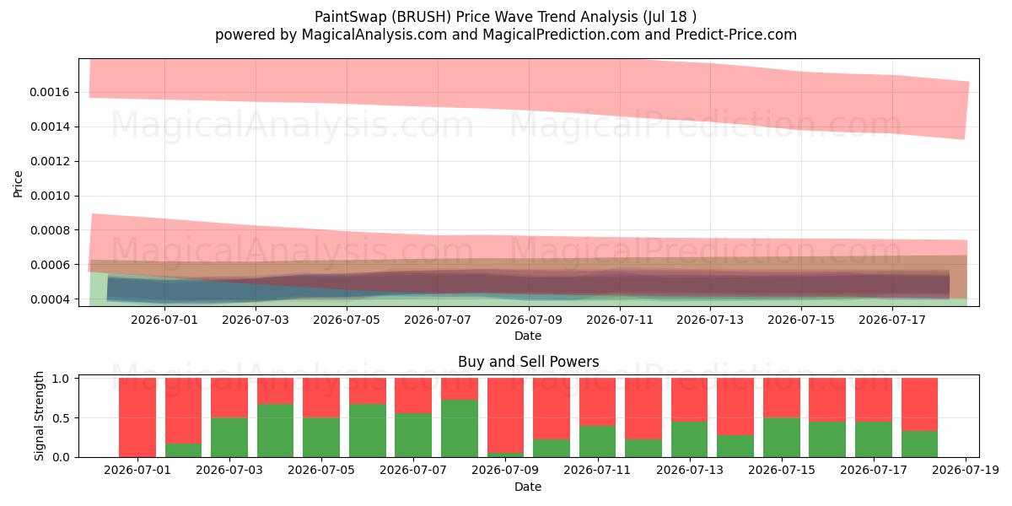The height and width of the screenshot is (506, 1012).
Task: Click 2026-07-01 on the Buy and Sell axis
Action: tap(137, 471)
